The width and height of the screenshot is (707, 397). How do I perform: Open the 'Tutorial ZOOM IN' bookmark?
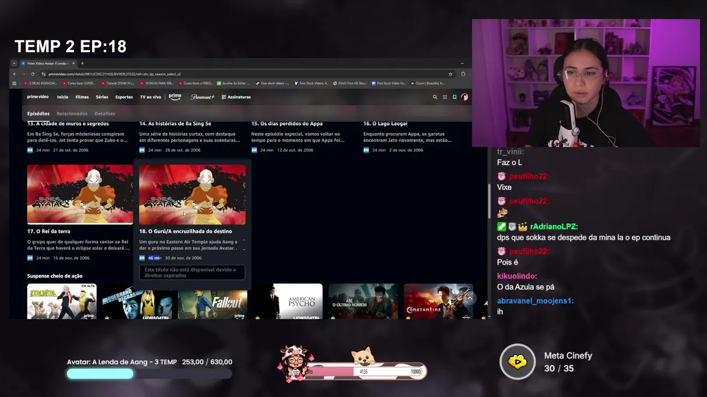117,83
